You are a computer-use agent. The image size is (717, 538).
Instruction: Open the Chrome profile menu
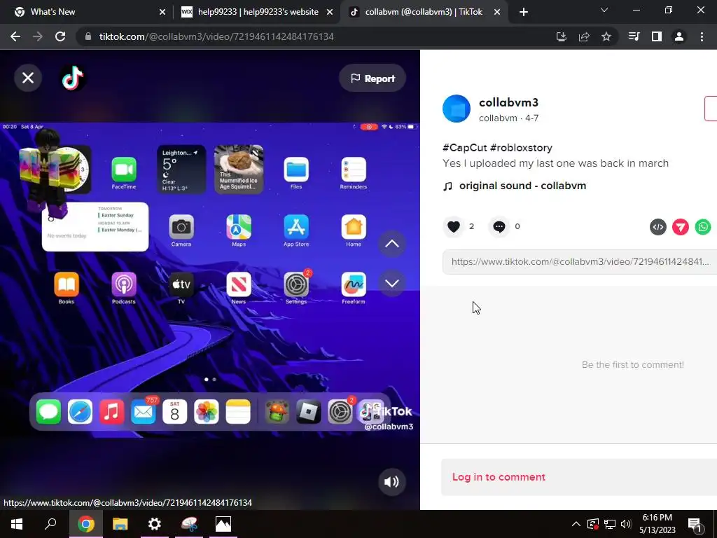tap(679, 36)
